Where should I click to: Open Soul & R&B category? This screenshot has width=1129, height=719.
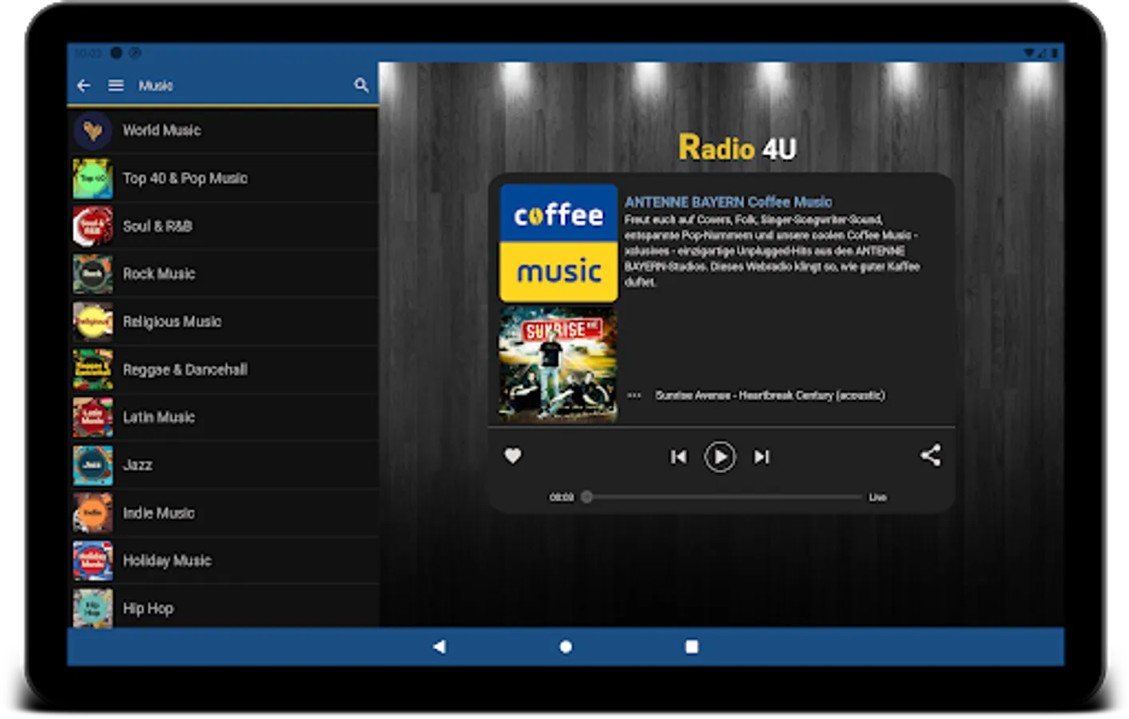(x=223, y=226)
